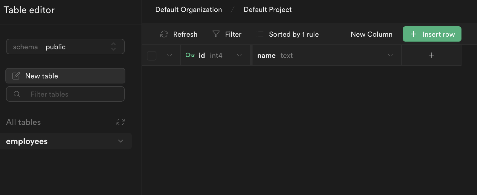Open the name column options dropdown
Image resolution: width=477 pixels, height=195 pixels.
pos(390,55)
